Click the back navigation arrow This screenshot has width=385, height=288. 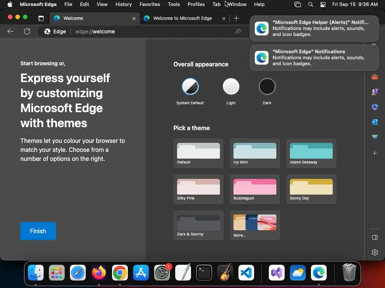tap(11, 31)
